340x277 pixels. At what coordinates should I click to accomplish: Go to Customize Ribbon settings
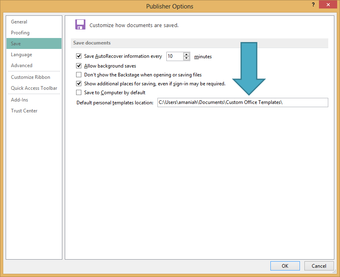31,77
